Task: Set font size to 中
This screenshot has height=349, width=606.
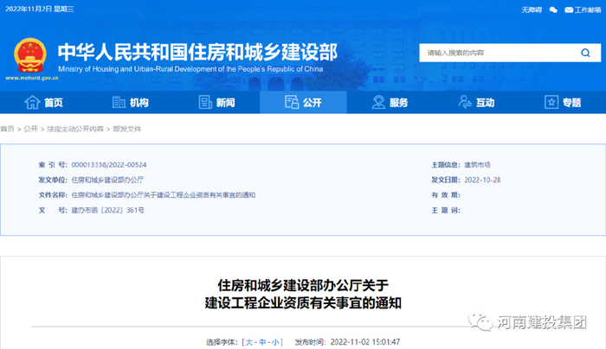Action: (x=262, y=342)
